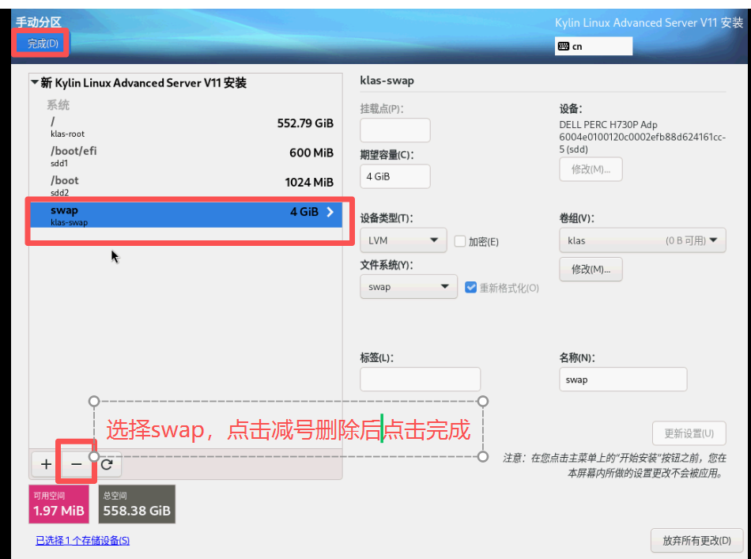This screenshot has width=751, height=559.
Task: Uncheck the 重新格式化 reformat checkbox
Action: [470, 287]
